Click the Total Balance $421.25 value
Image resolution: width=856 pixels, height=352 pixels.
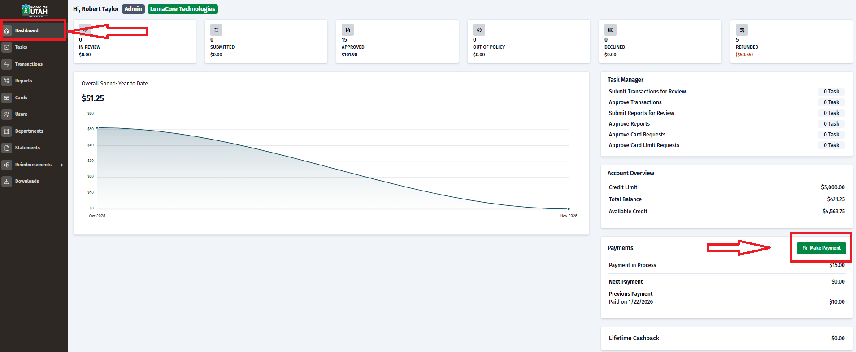836,199
